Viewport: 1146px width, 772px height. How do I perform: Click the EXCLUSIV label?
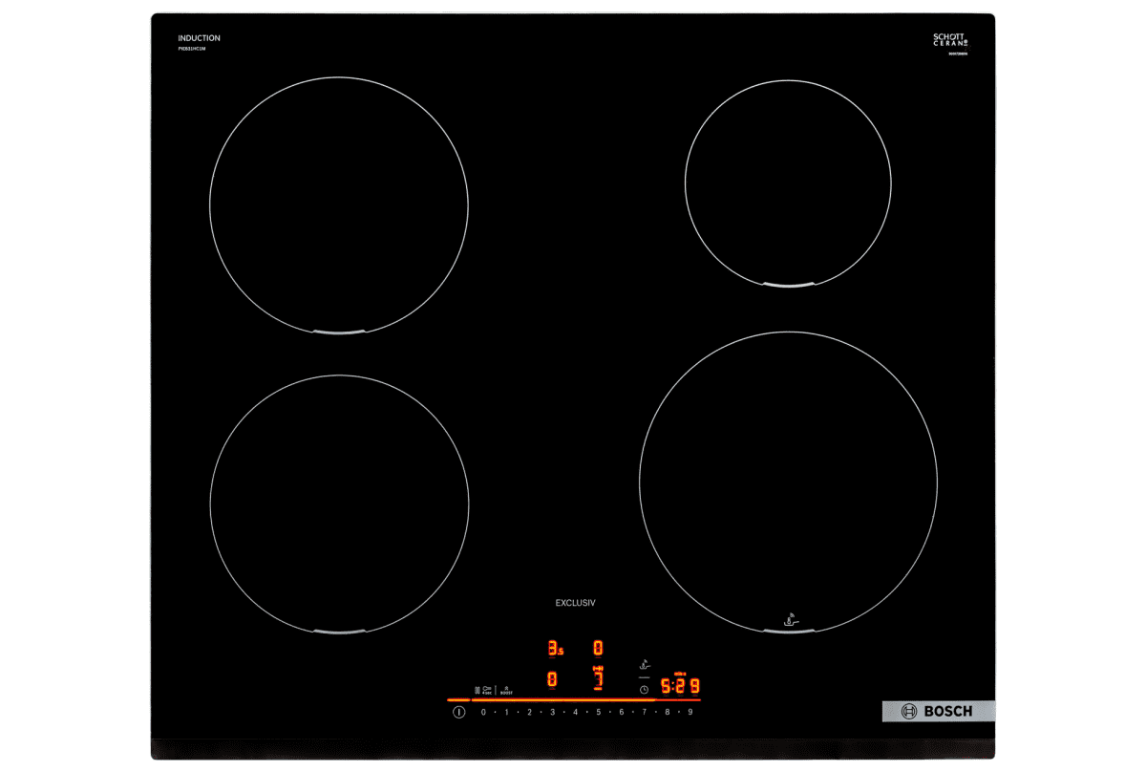575,603
